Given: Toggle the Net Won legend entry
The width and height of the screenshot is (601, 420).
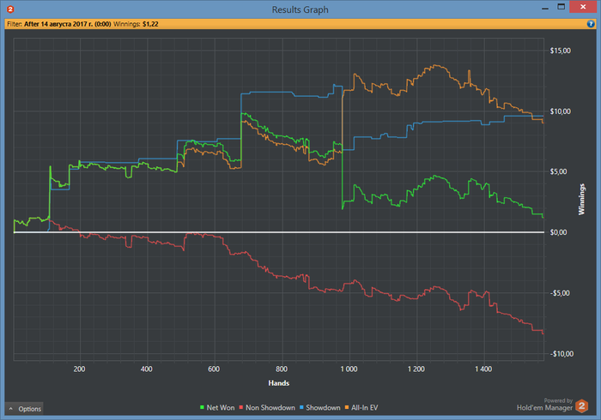Looking at the screenshot, I should tap(217, 408).
